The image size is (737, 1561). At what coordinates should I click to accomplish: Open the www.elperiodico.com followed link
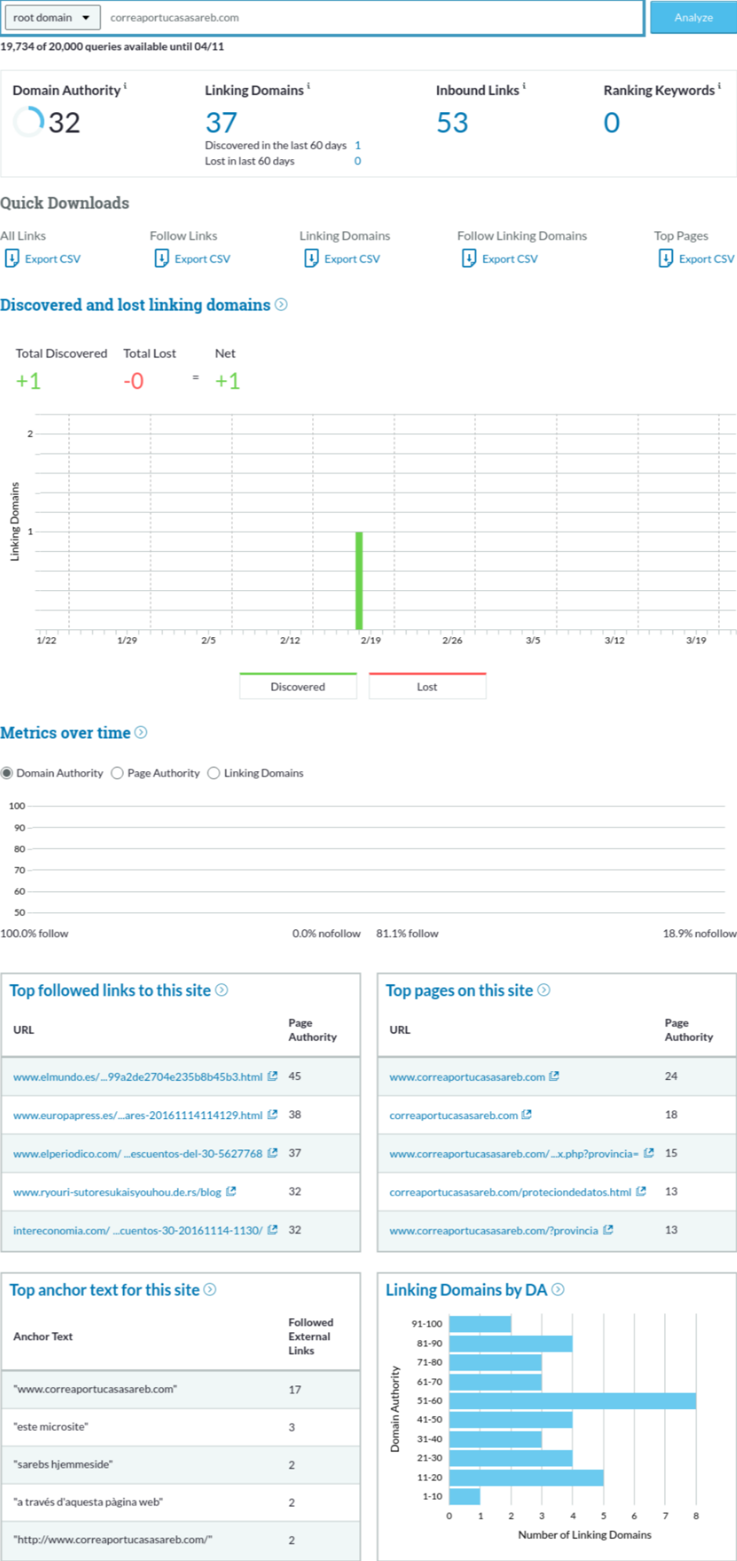point(137,1154)
